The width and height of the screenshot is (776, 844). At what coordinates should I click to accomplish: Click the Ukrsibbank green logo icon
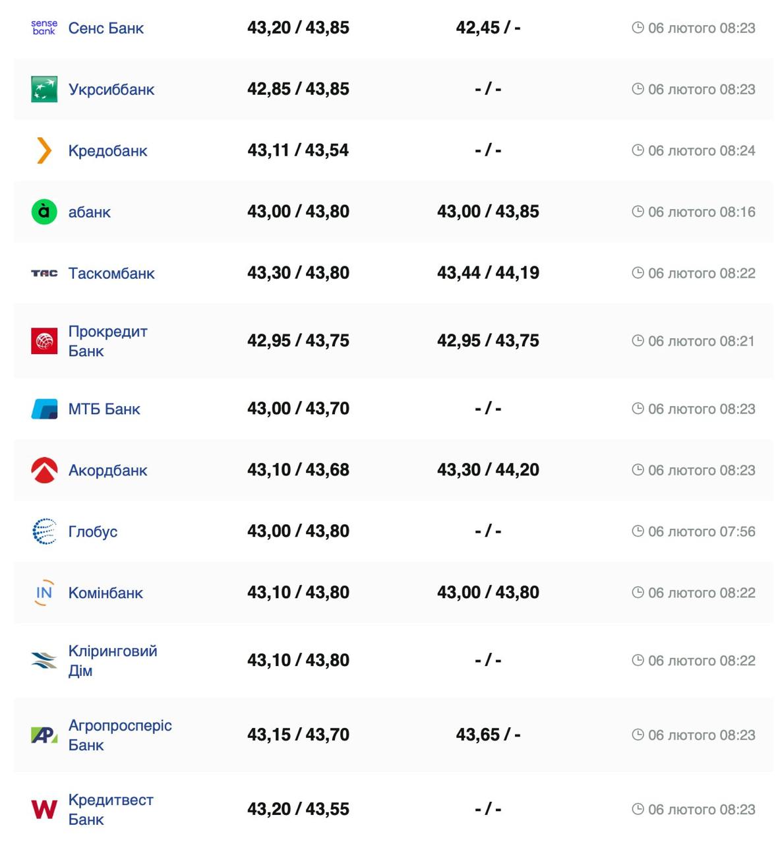tap(44, 90)
